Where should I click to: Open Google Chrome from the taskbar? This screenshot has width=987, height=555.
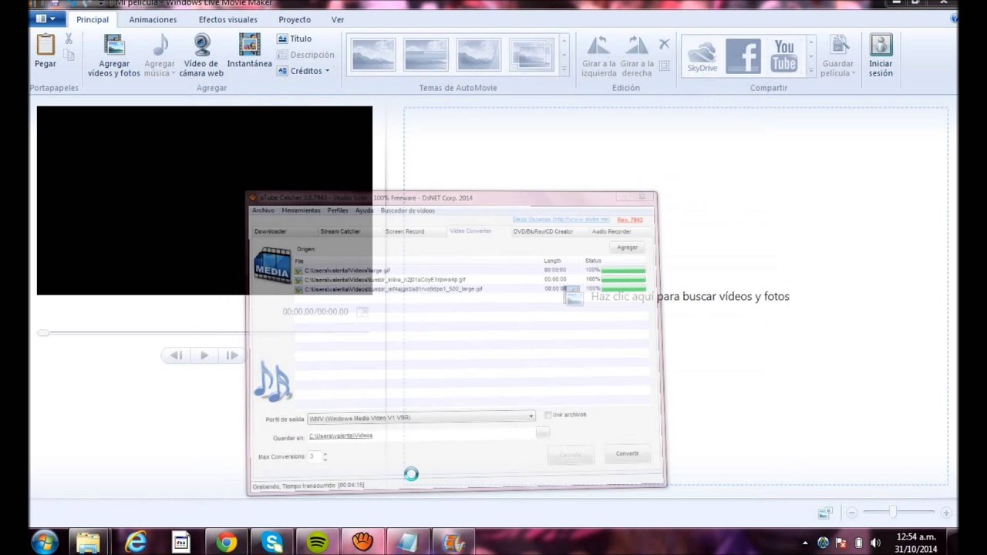click(x=226, y=542)
